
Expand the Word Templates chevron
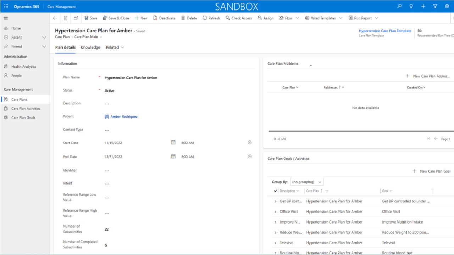[x=340, y=18]
